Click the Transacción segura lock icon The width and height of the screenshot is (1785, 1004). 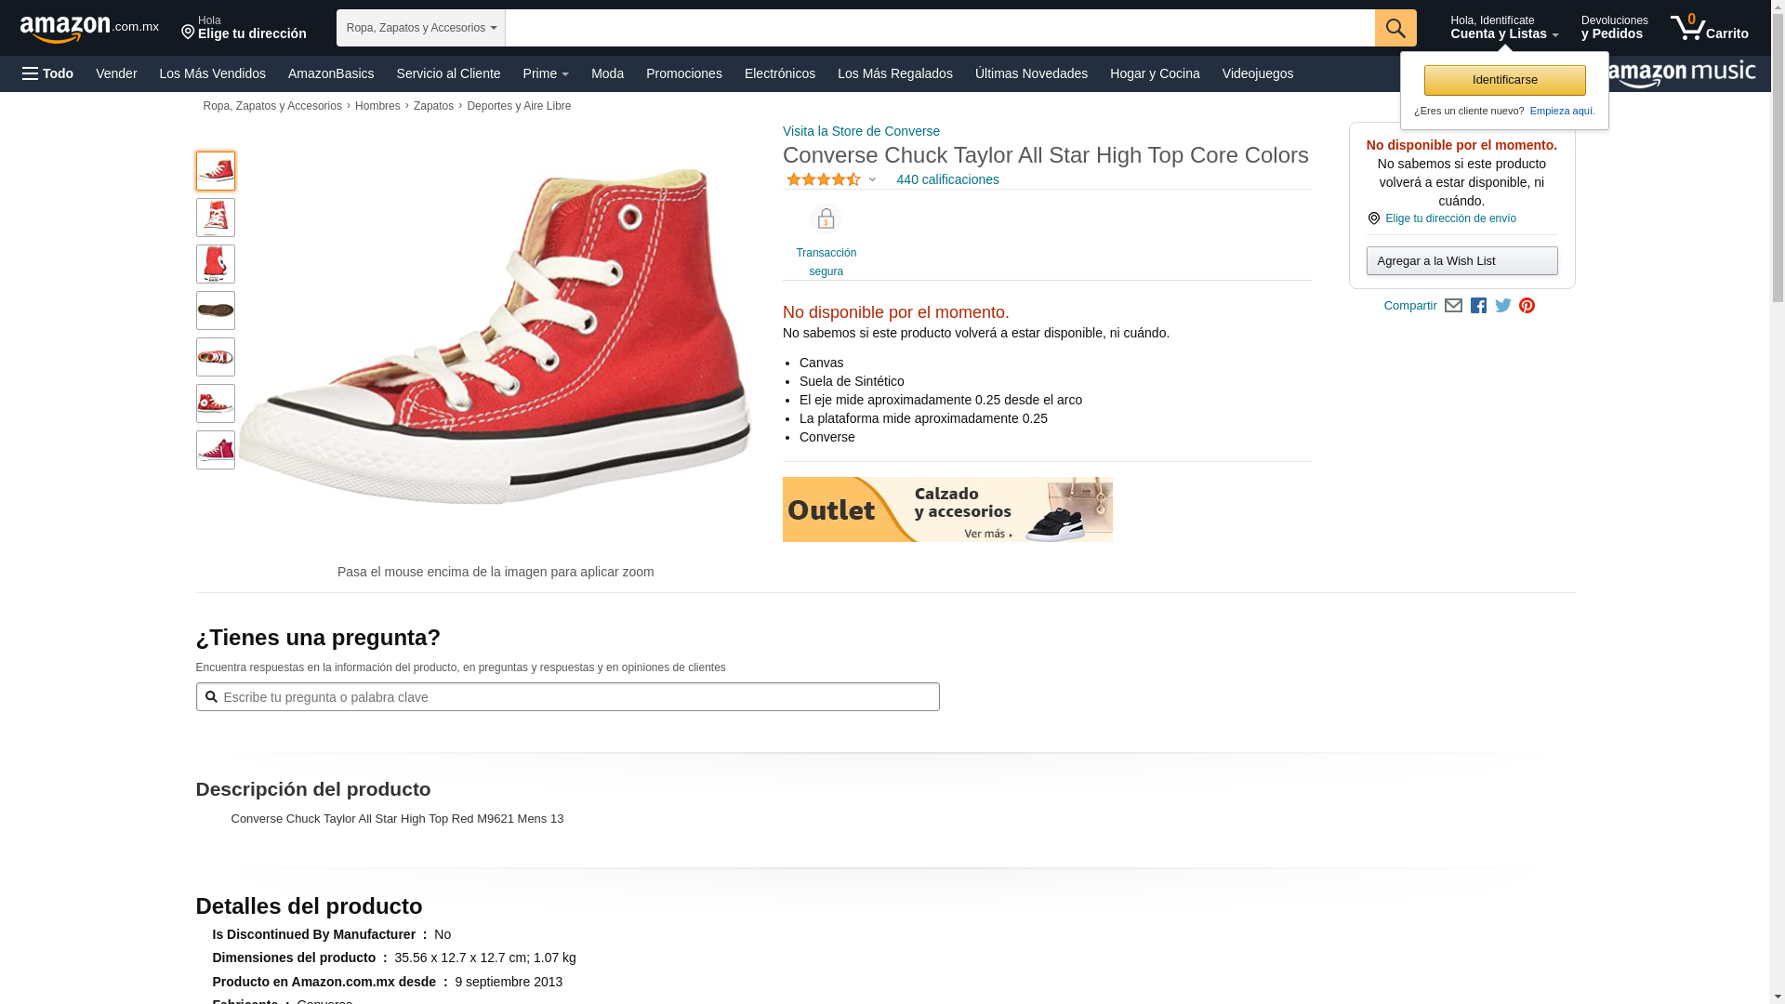pos(826,218)
